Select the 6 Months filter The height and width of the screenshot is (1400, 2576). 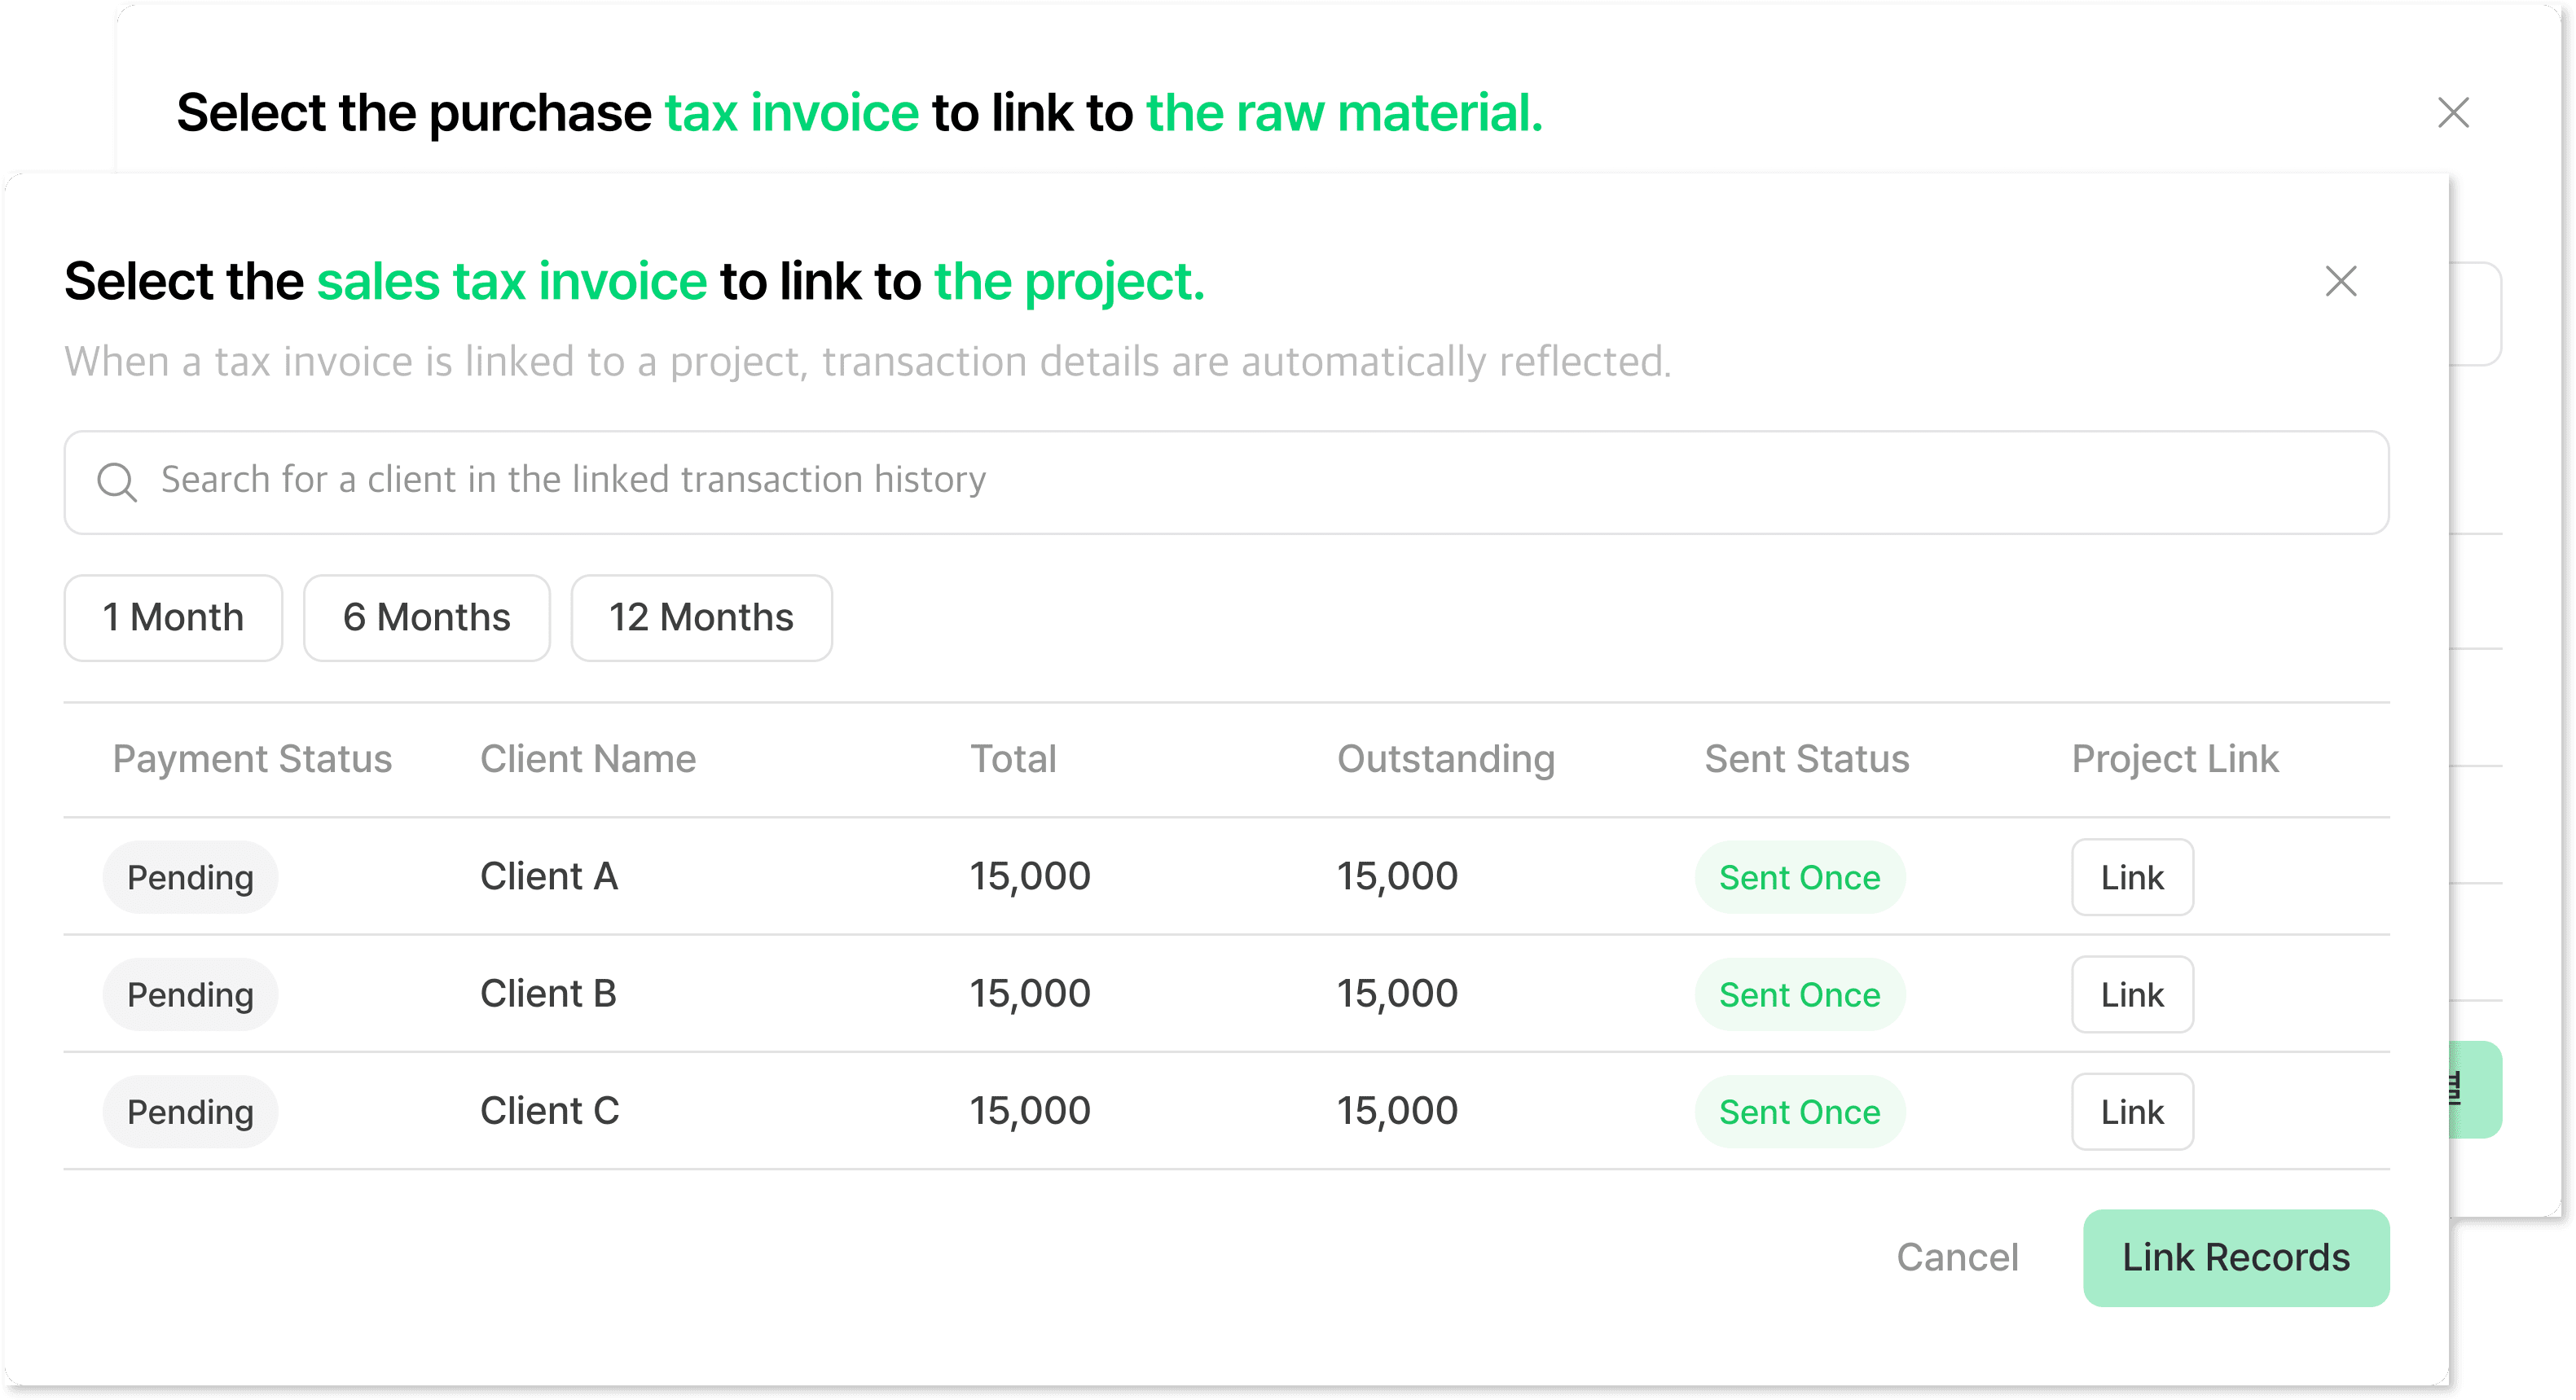(426, 617)
